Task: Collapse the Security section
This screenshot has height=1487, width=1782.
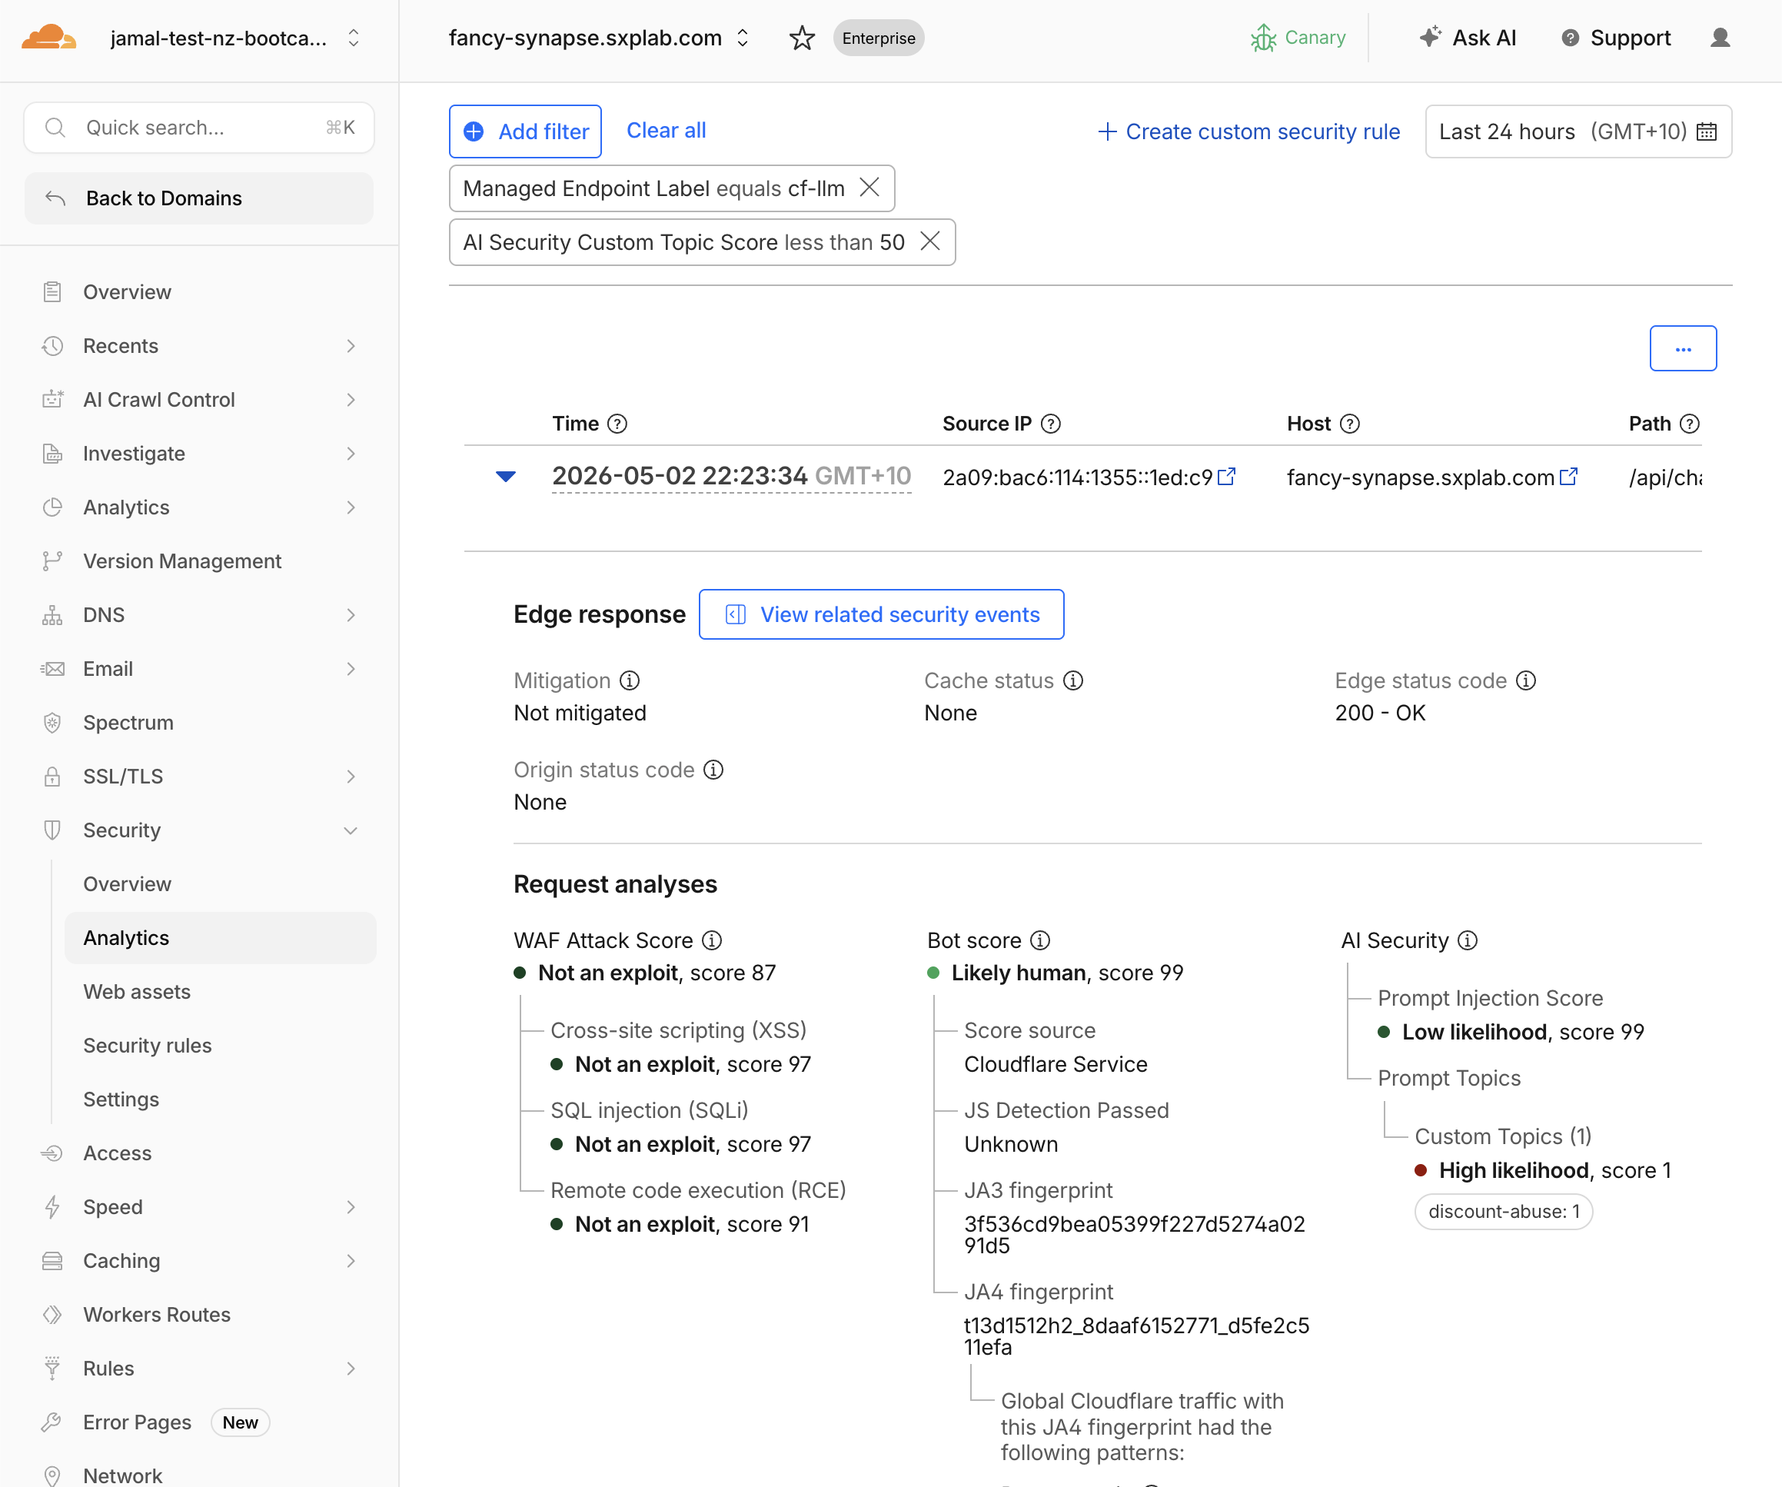Action: pos(199,830)
